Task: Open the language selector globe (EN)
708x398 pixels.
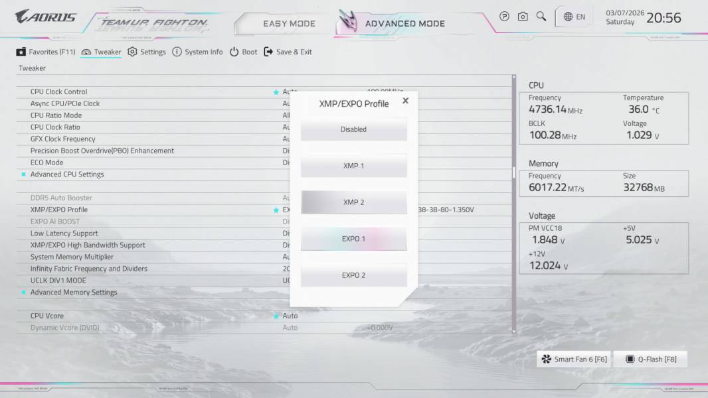Action: [x=575, y=17]
